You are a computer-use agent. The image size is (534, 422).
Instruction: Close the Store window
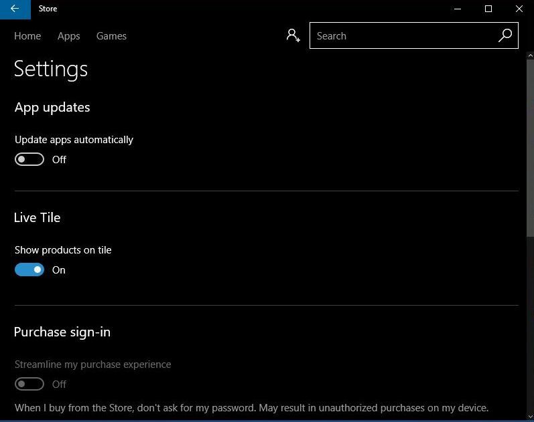click(519, 9)
